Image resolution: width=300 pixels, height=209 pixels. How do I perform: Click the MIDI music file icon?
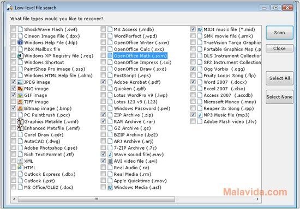point(200,29)
